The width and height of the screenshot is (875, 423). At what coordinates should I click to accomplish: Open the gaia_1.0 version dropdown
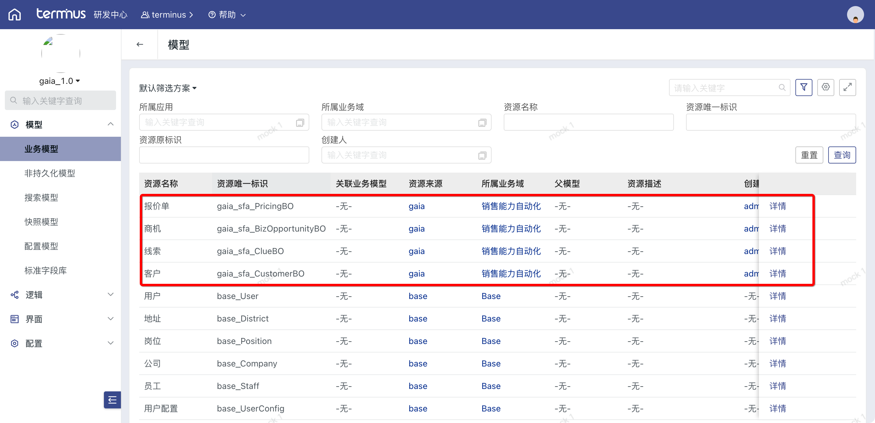(x=60, y=81)
